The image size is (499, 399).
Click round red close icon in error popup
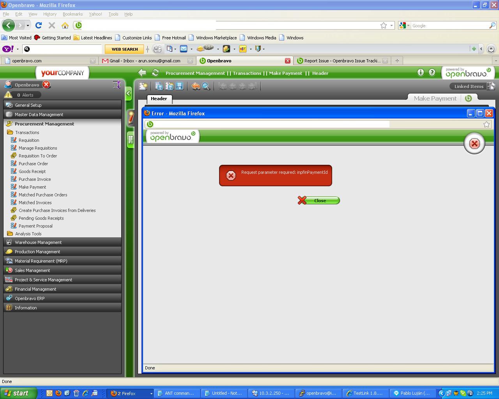click(x=474, y=144)
